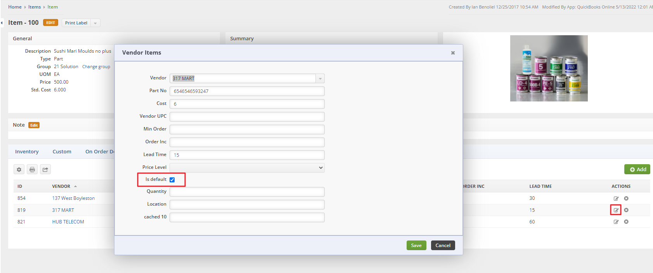653x273 pixels.
Task: Click the table settings gear icon
Action: pyautogui.click(x=19, y=170)
